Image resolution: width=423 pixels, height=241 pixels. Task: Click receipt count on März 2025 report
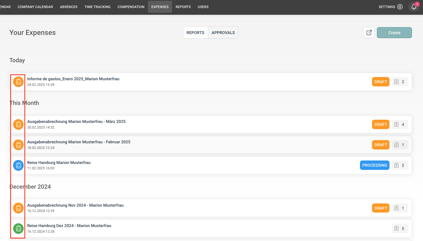400,125
